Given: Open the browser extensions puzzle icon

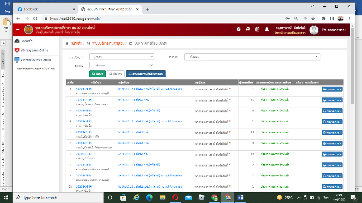Looking at the screenshot, I should (324, 18).
